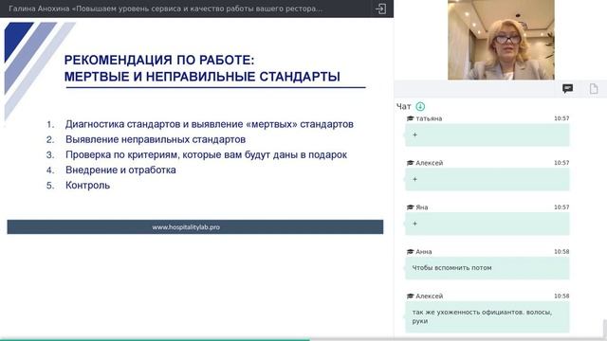607x341 pixels.
Task: Open the documents tab icon
Action: [594, 88]
